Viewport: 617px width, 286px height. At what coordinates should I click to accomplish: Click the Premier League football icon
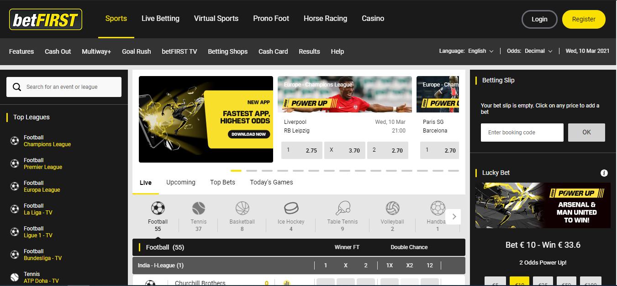(15, 163)
